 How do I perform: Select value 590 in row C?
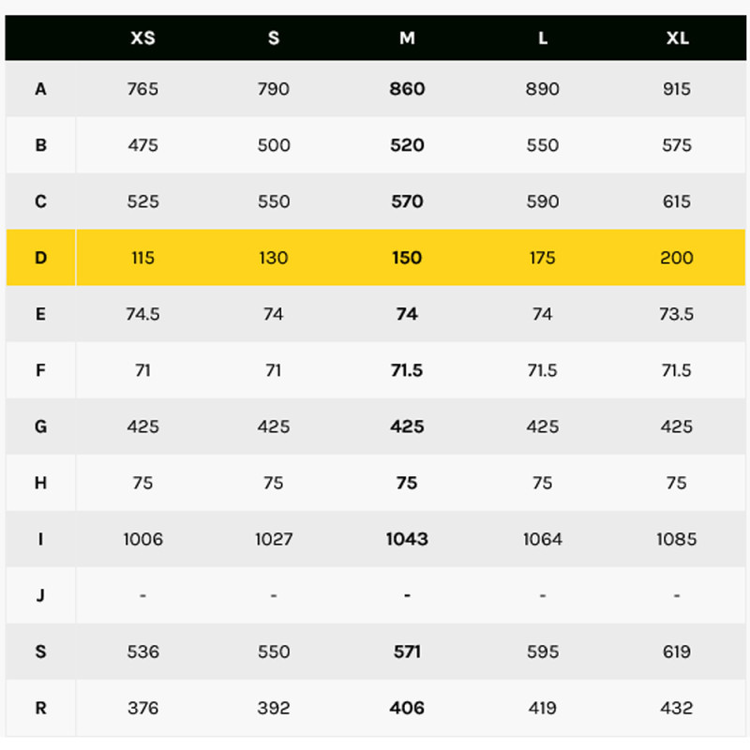tap(543, 202)
